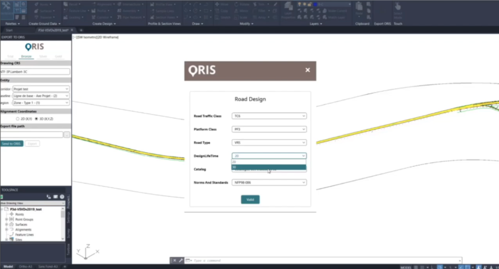Click the Surfaces icon in Toolspace tree

[x=11, y=225]
